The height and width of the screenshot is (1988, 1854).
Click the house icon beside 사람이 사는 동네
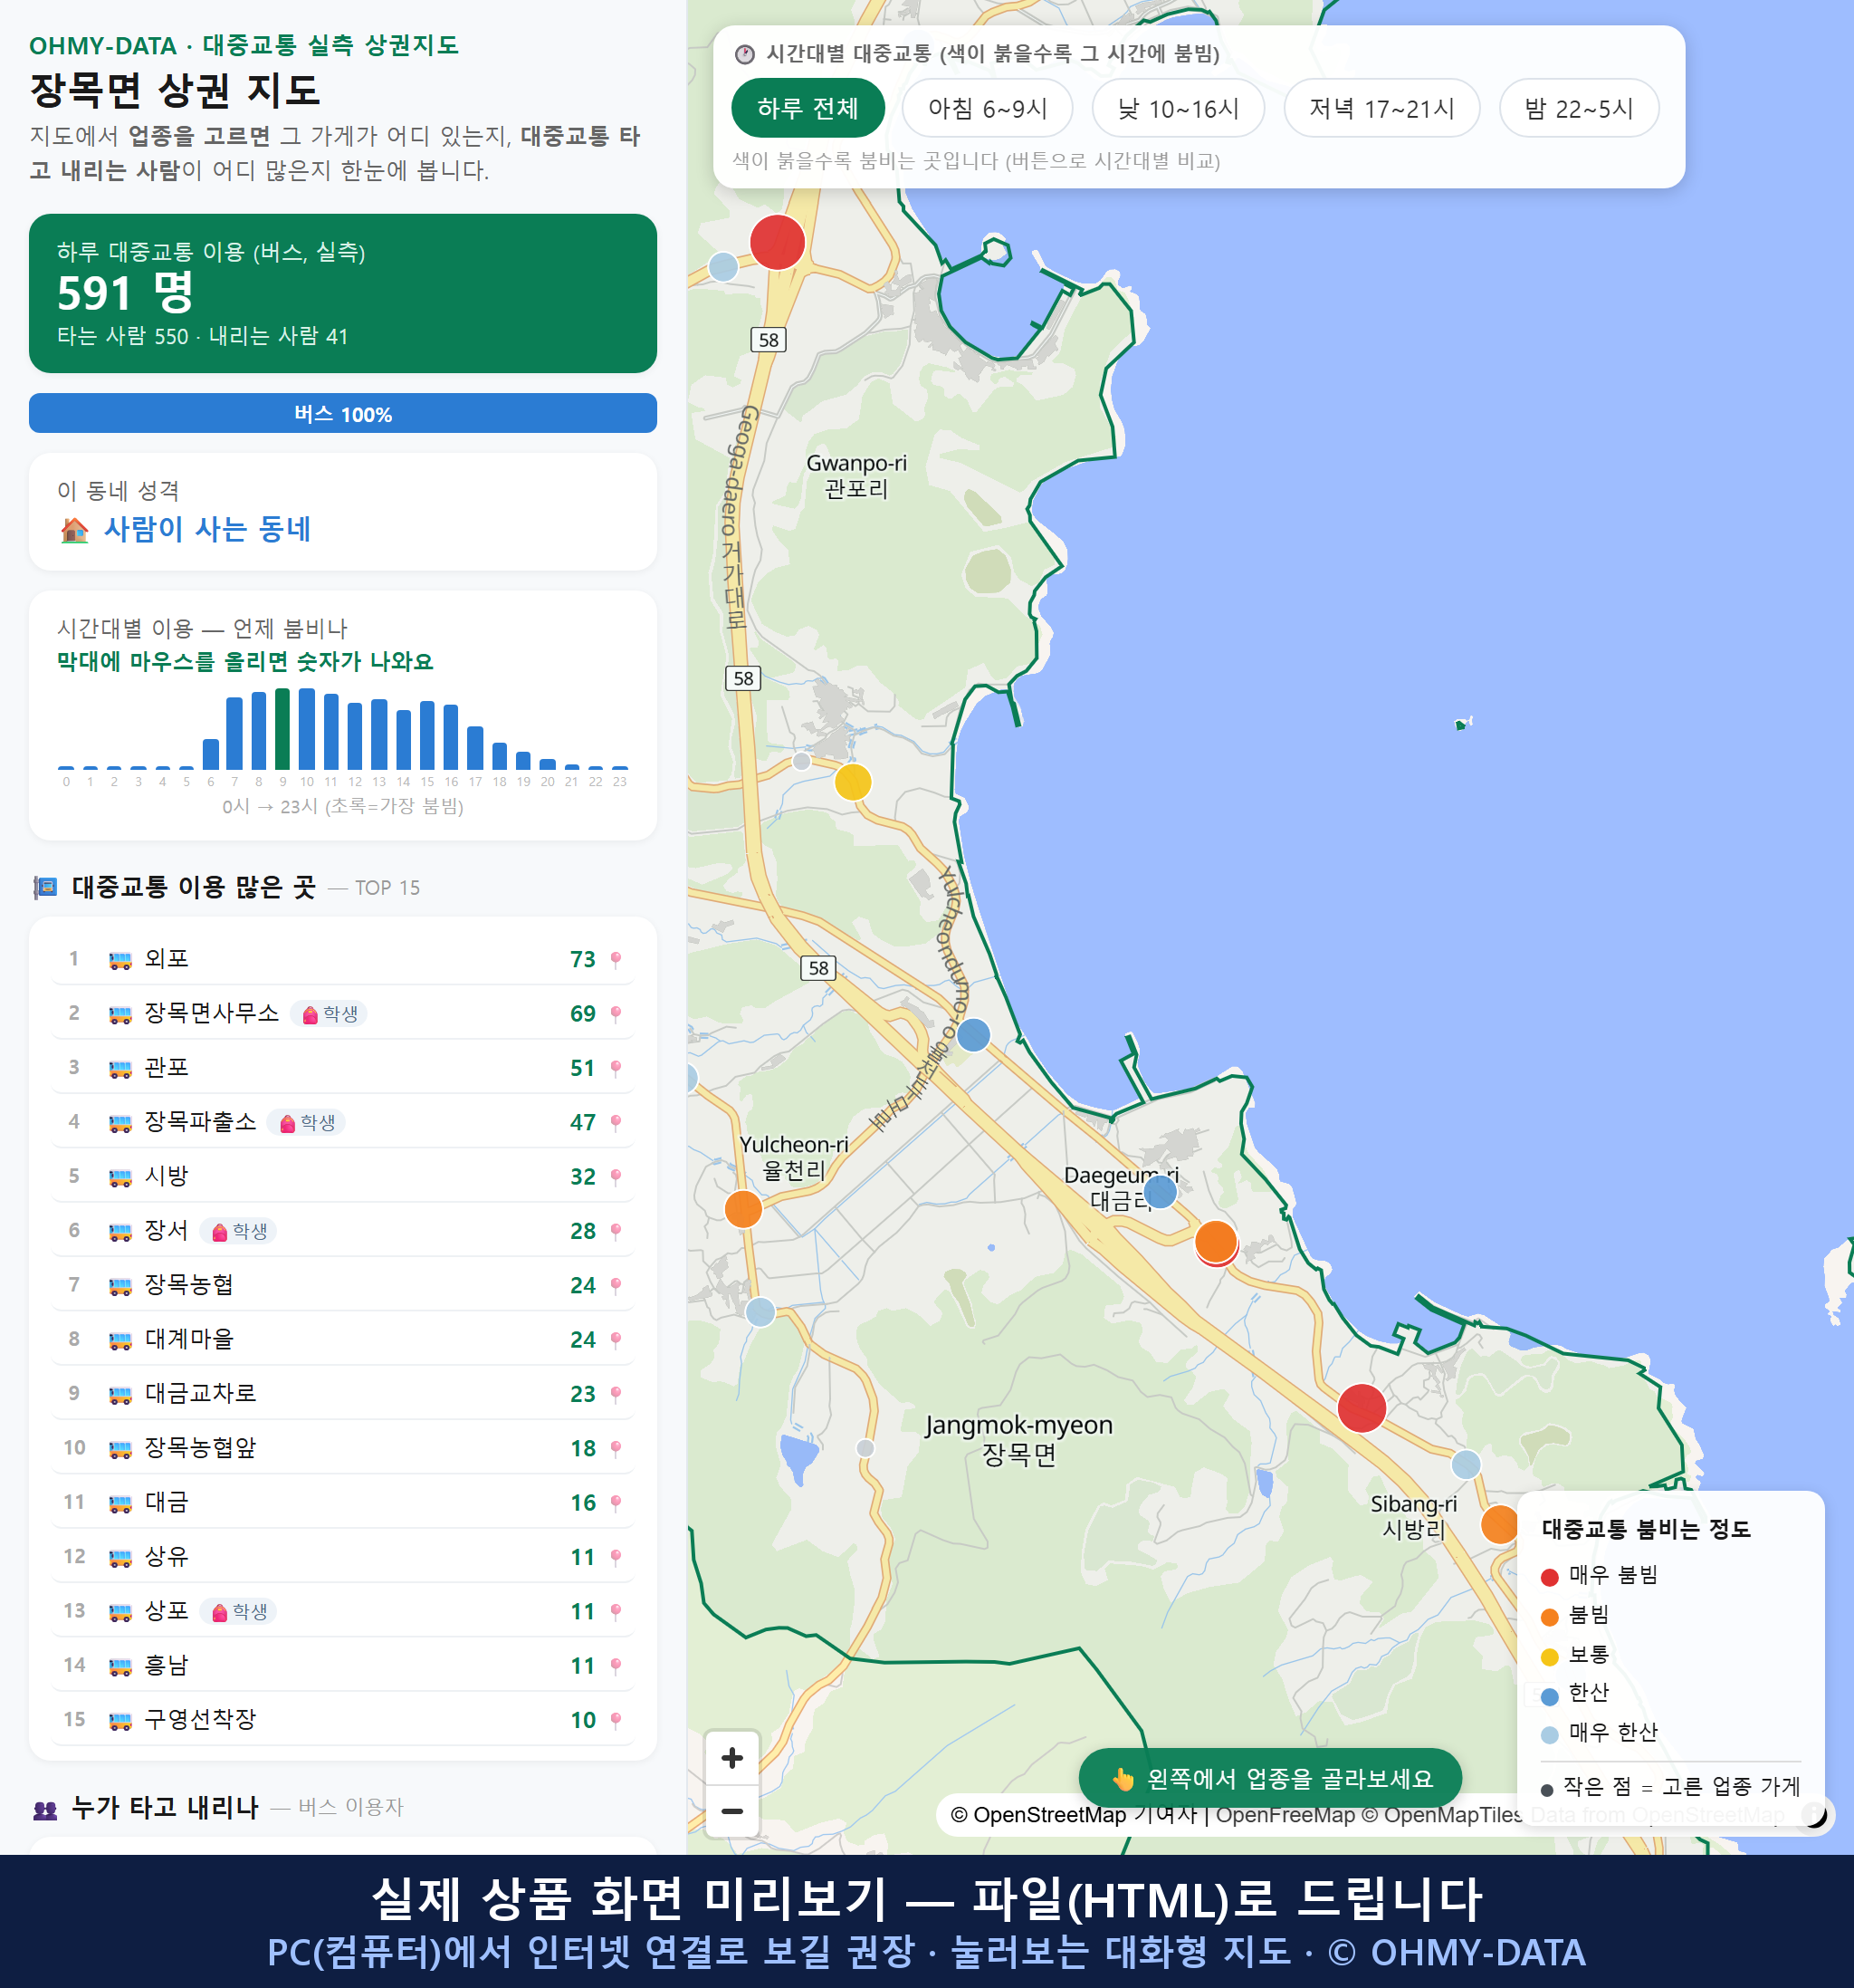tap(74, 529)
